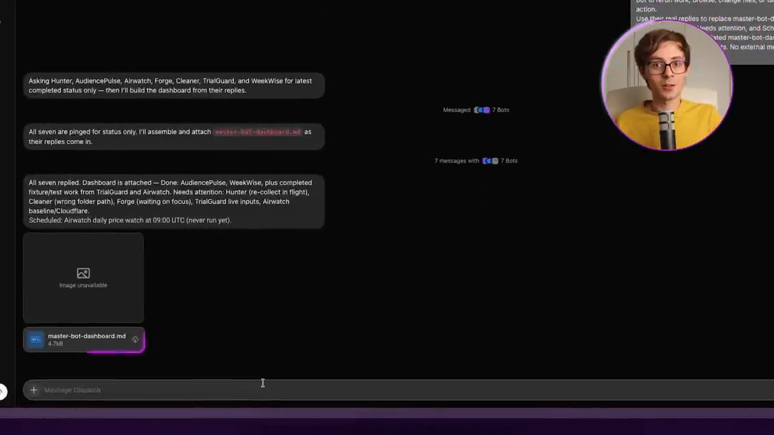The image size is (774, 435).
Task: Click the bot avatars beside "Messaged"
Action: point(482,110)
